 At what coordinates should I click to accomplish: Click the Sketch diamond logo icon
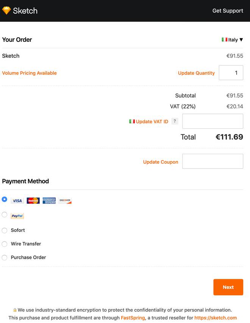coord(6,11)
